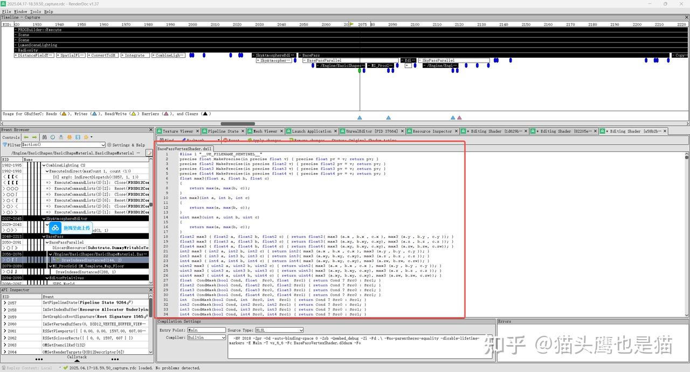Click the binoculars Find icon in shader editor
This screenshot has height=372, width=690.
tap(162, 140)
